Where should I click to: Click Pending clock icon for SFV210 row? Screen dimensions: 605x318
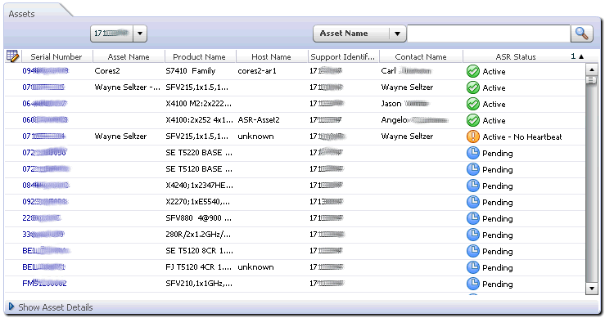(x=472, y=284)
